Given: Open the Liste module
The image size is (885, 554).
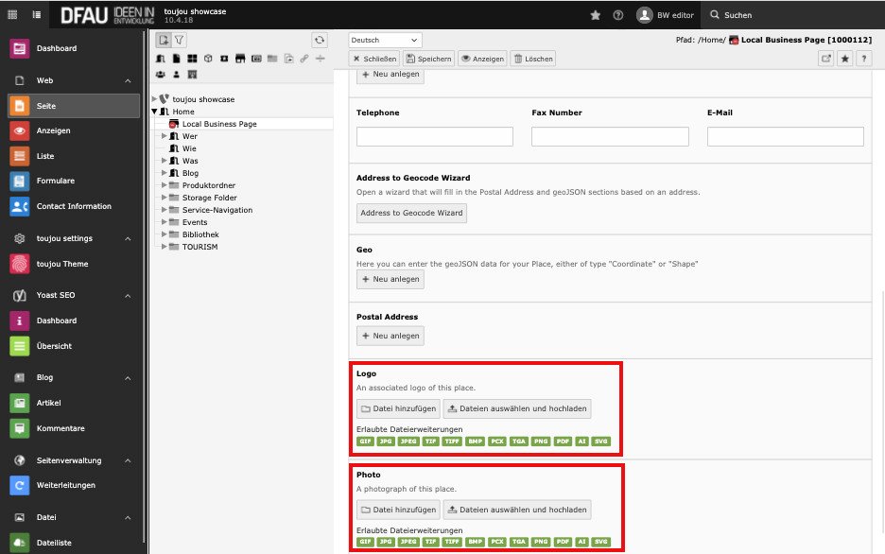Looking at the screenshot, I should point(74,156).
